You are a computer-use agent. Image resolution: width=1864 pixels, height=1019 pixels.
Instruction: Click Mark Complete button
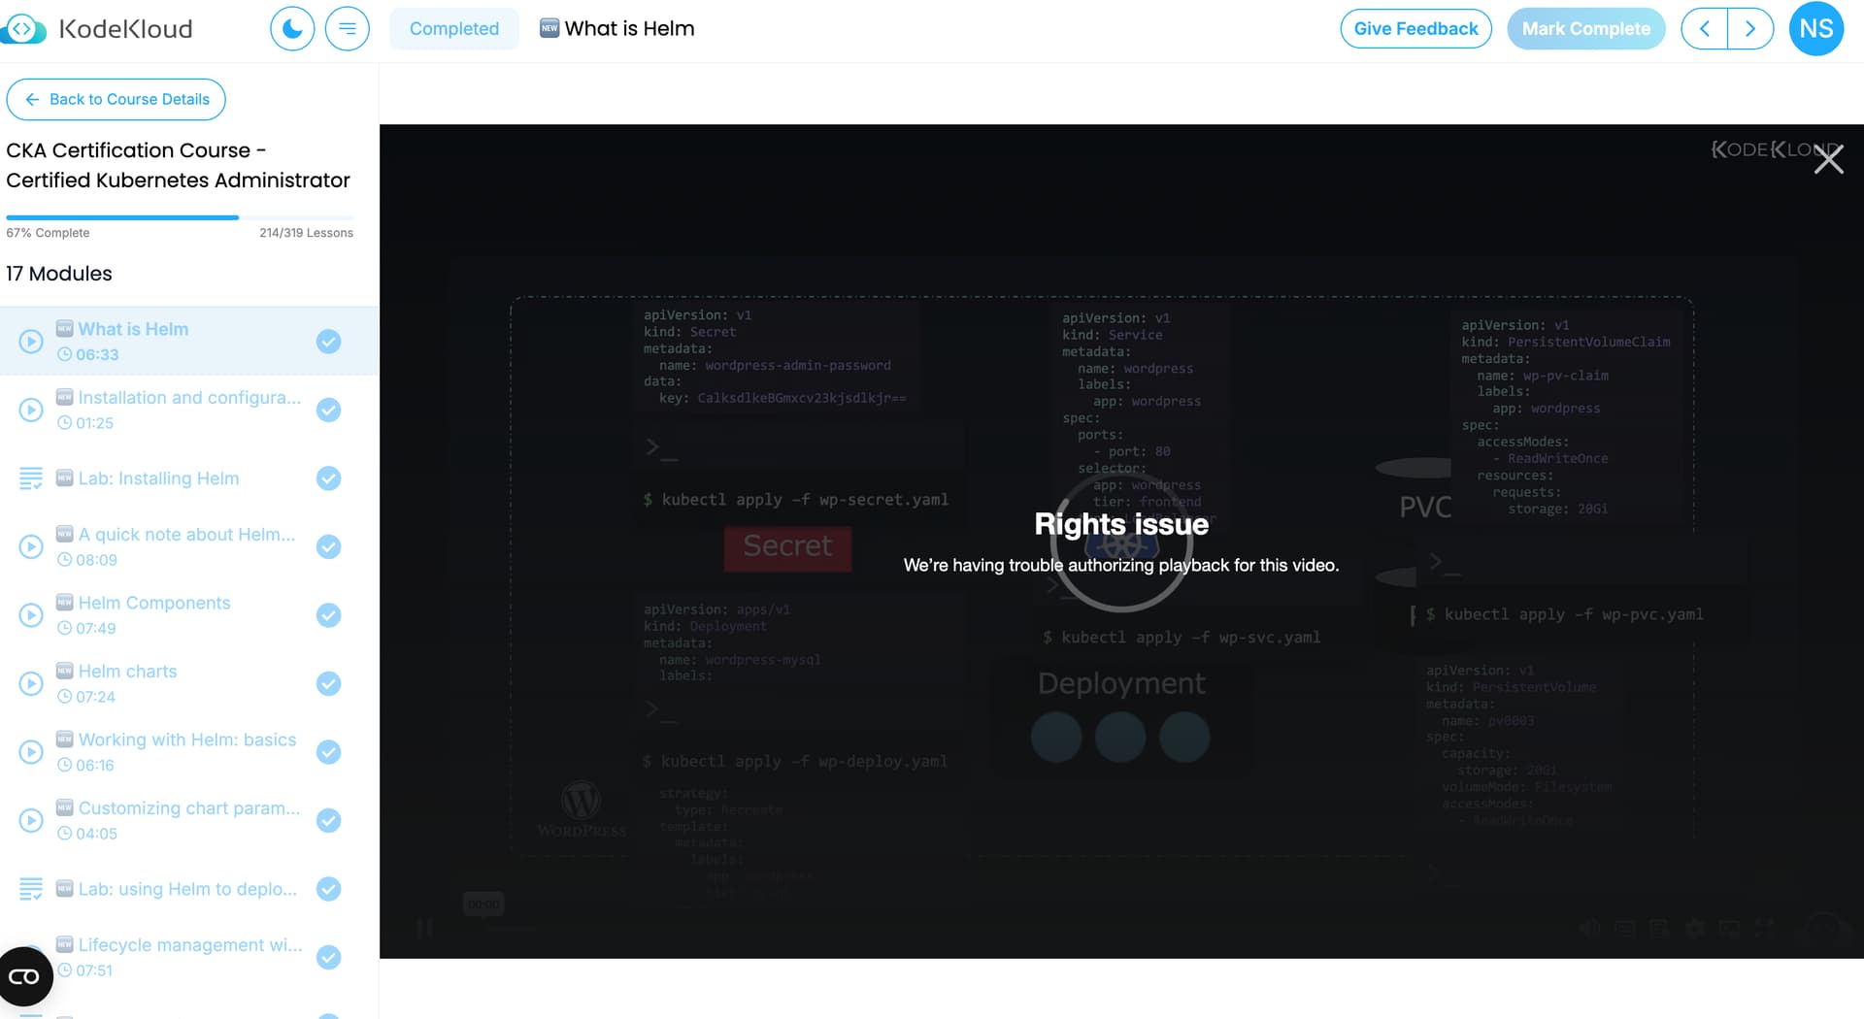coord(1585,28)
